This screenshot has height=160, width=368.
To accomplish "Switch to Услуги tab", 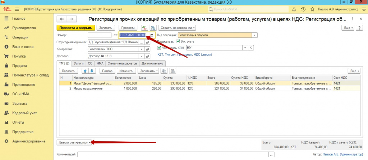I will (x=79, y=63).
